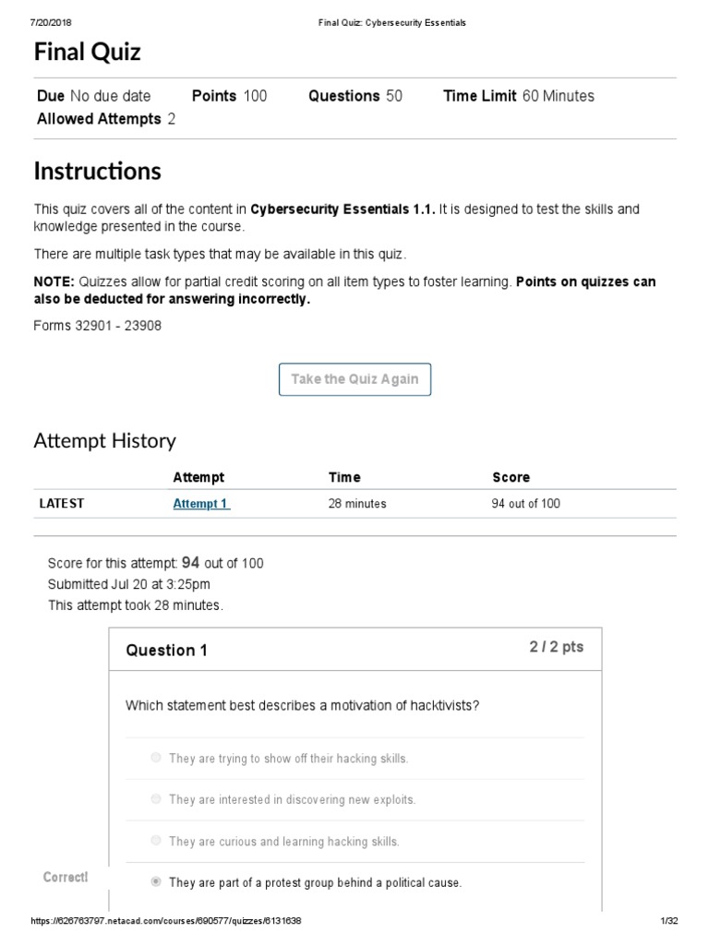
Task: Click the Take the Quiz Again button
Action: click(x=354, y=379)
